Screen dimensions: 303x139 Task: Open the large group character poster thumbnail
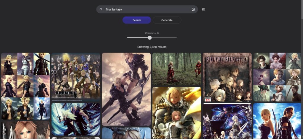point(76,77)
